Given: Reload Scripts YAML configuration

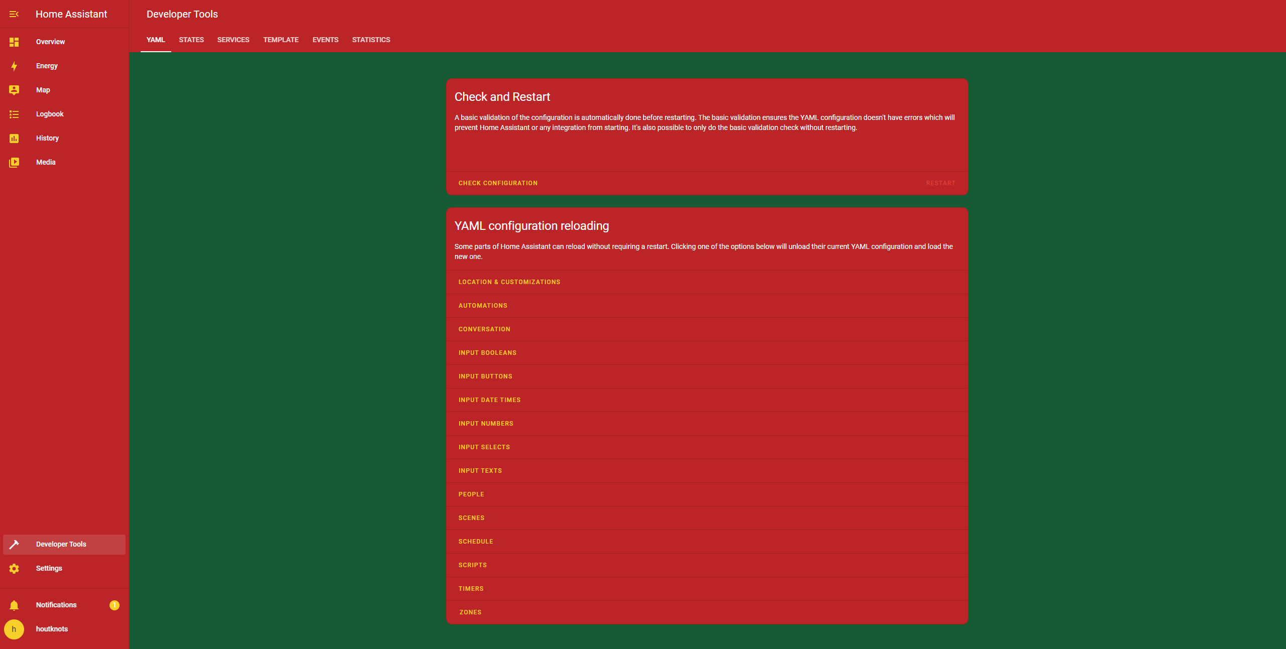Looking at the screenshot, I should coord(472,565).
